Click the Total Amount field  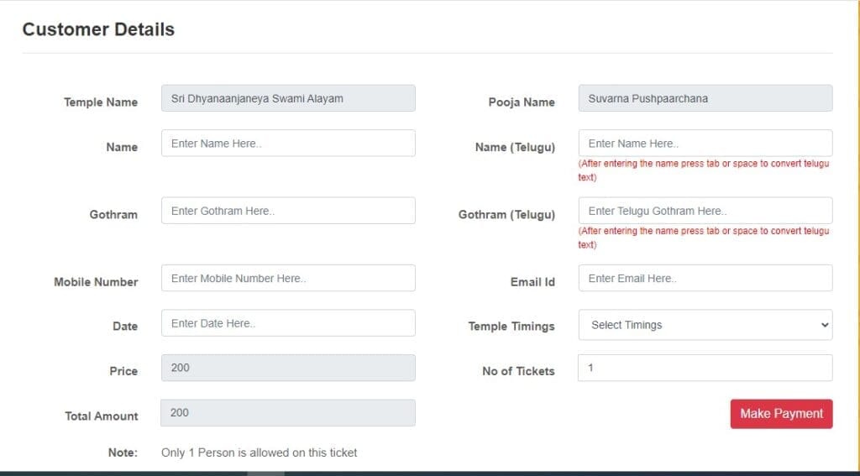(288, 413)
